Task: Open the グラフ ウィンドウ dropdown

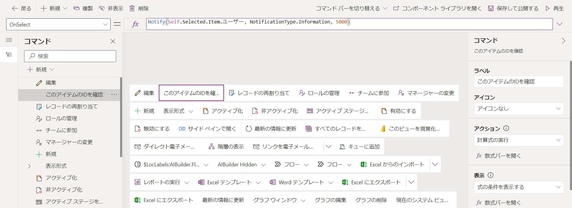Action: click(x=303, y=200)
